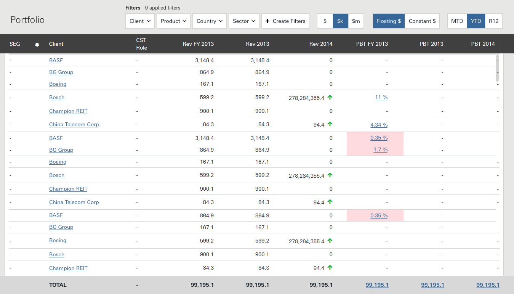Open the 11 % PBT link
Image resolution: width=514 pixels, height=294 pixels.
381,98
